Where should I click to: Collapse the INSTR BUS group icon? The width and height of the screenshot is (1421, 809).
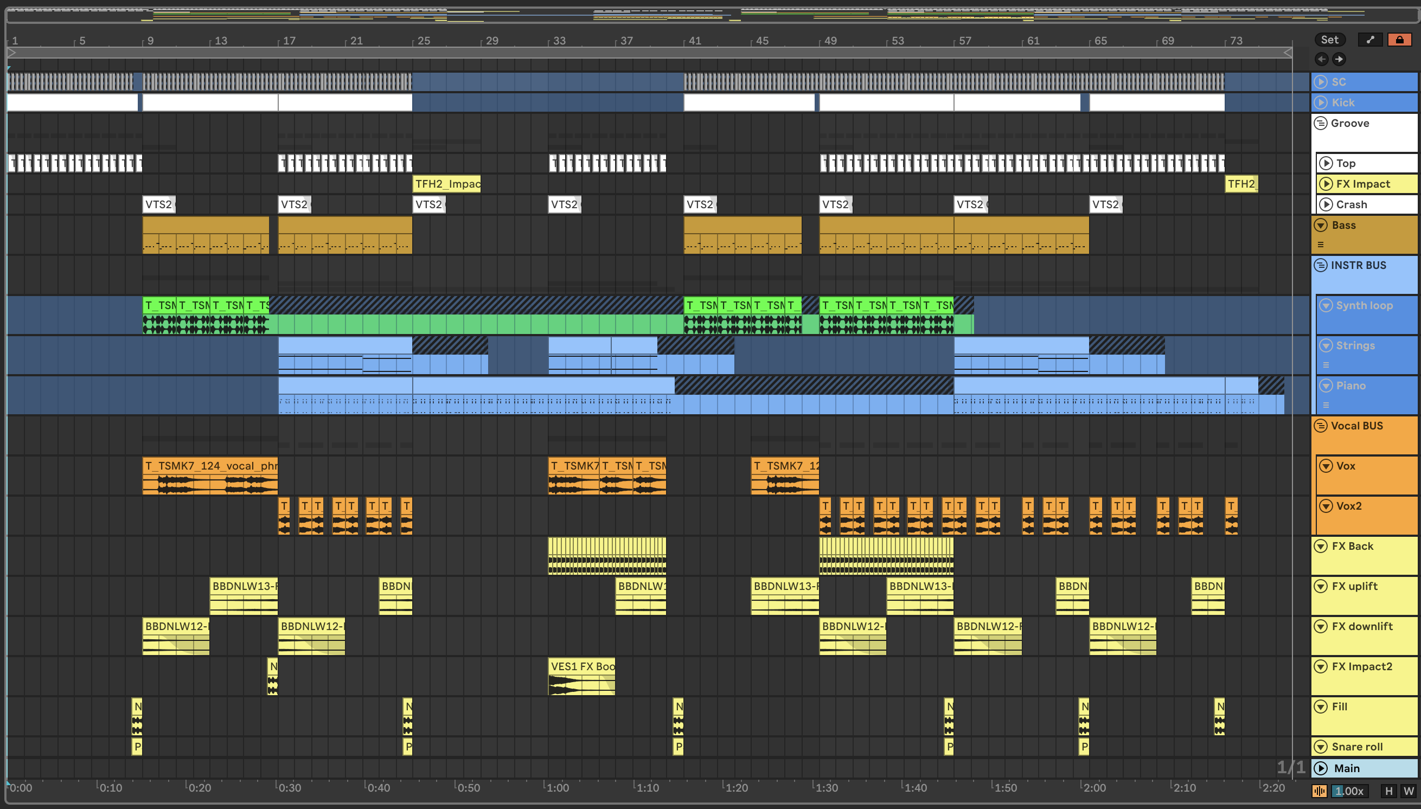[1321, 265]
